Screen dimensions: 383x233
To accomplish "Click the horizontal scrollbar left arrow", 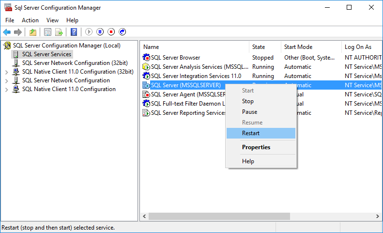I will point(144,216).
